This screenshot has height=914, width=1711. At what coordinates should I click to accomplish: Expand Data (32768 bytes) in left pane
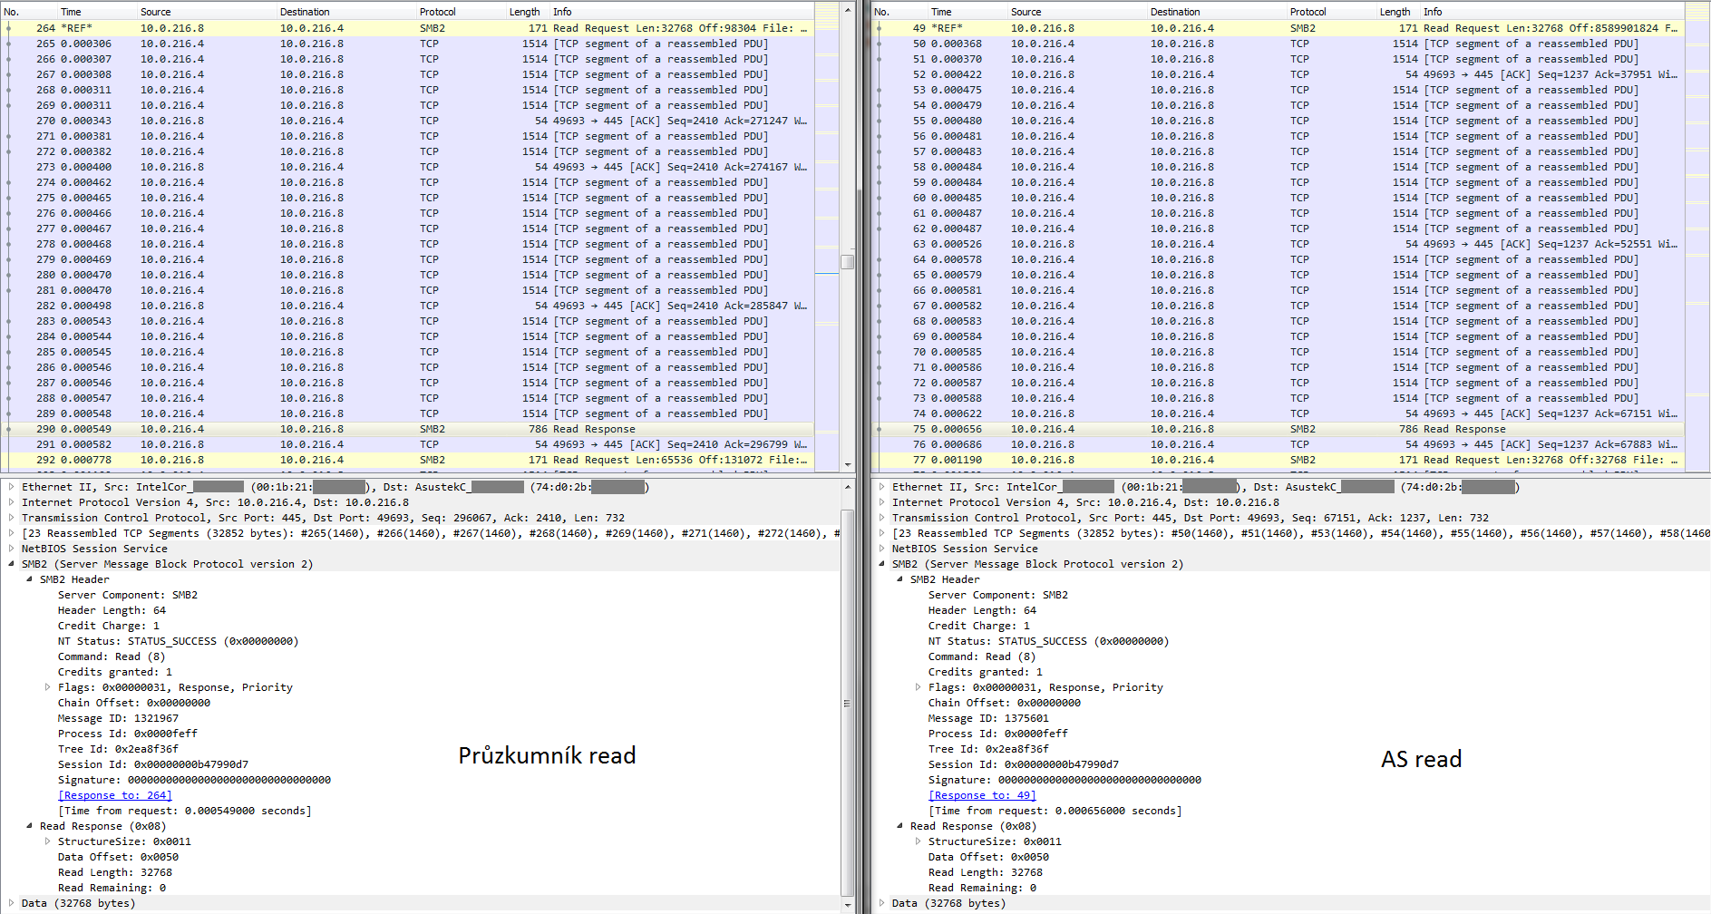coord(12,903)
